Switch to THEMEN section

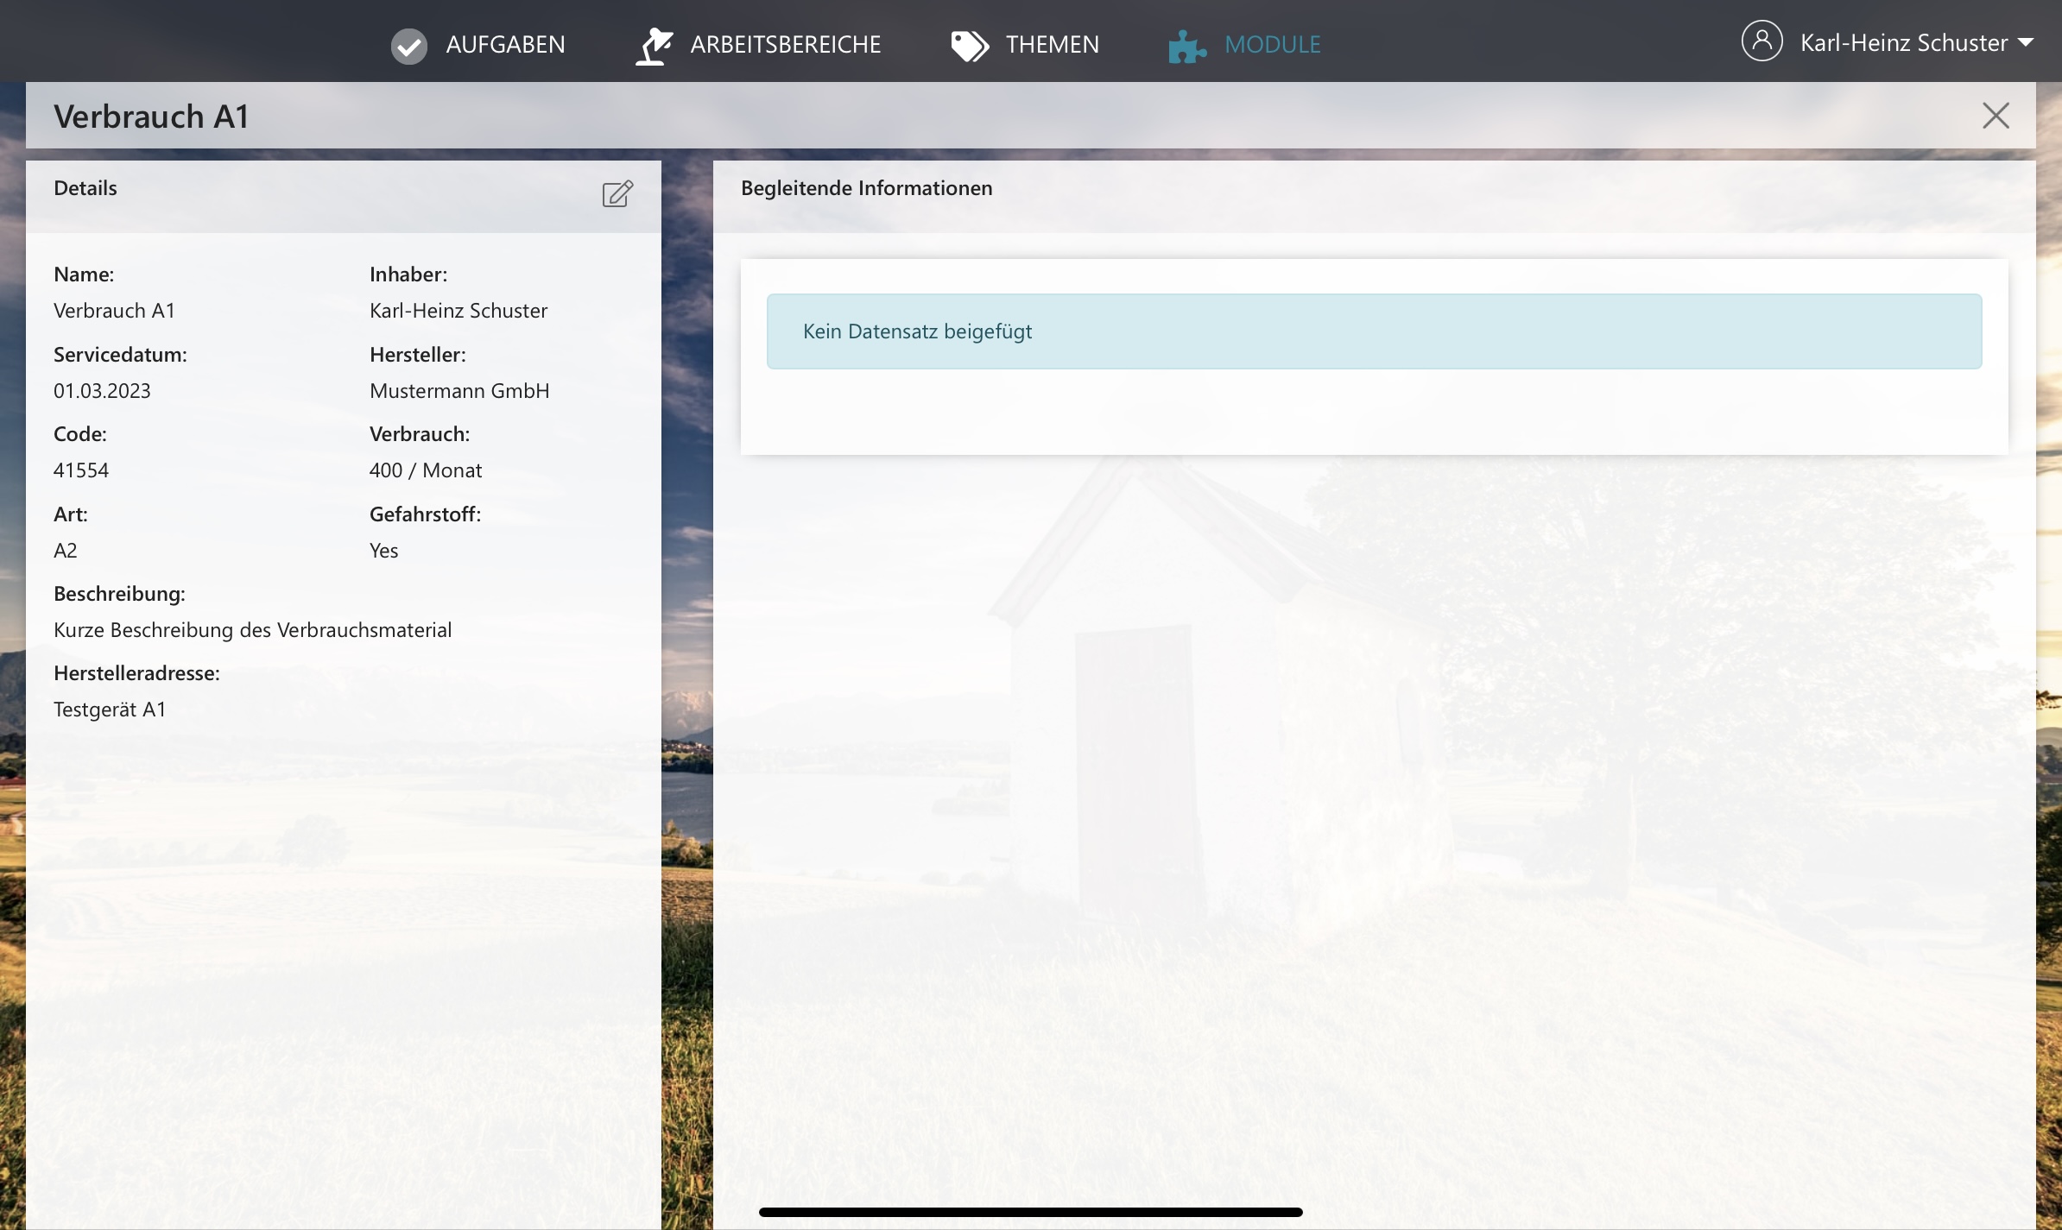[x=1052, y=45]
